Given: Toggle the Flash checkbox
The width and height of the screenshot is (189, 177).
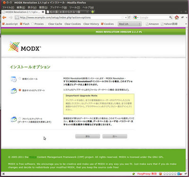Looking at the screenshot, I should coord(21,24).
